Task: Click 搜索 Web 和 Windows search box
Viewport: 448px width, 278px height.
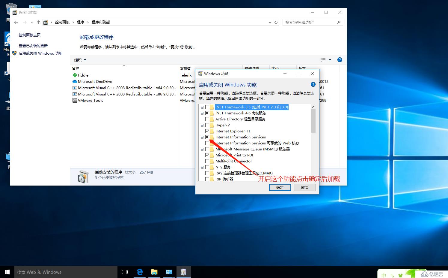Action: [x=66, y=272]
